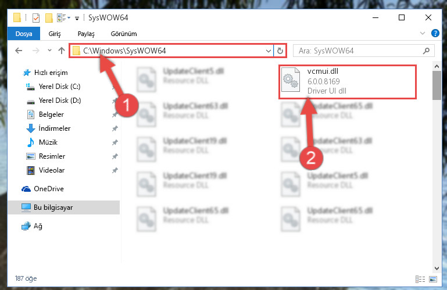This screenshot has height=290, width=447.
Task: Click the Ara: SysWOW64 search field
Action: tap(359, 51)
